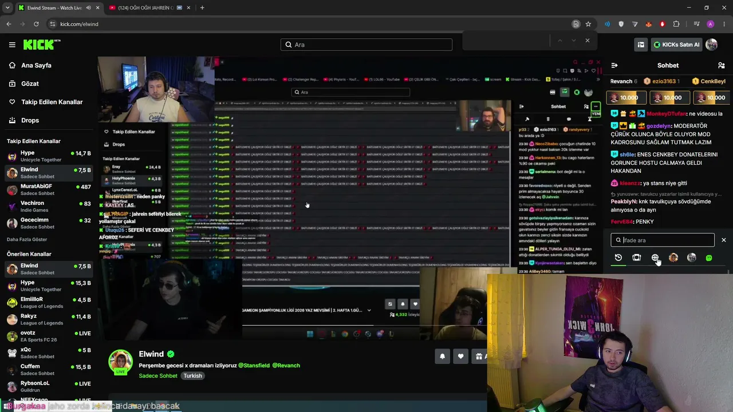Open Hype channel in followed list
Screen dimensions: 733x412
click(49, 156)
